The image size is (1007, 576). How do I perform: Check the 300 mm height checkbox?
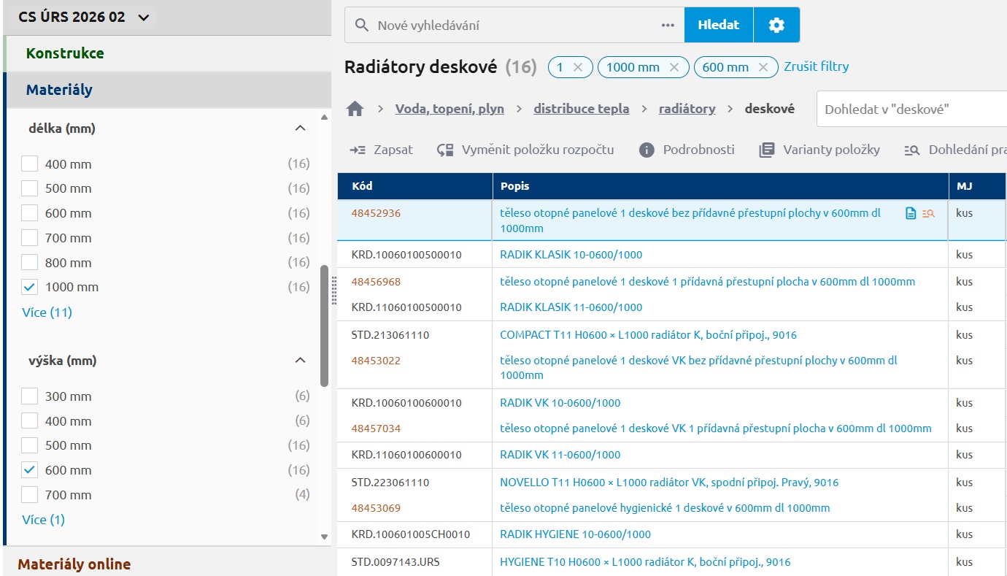click(x=29, y=396)
